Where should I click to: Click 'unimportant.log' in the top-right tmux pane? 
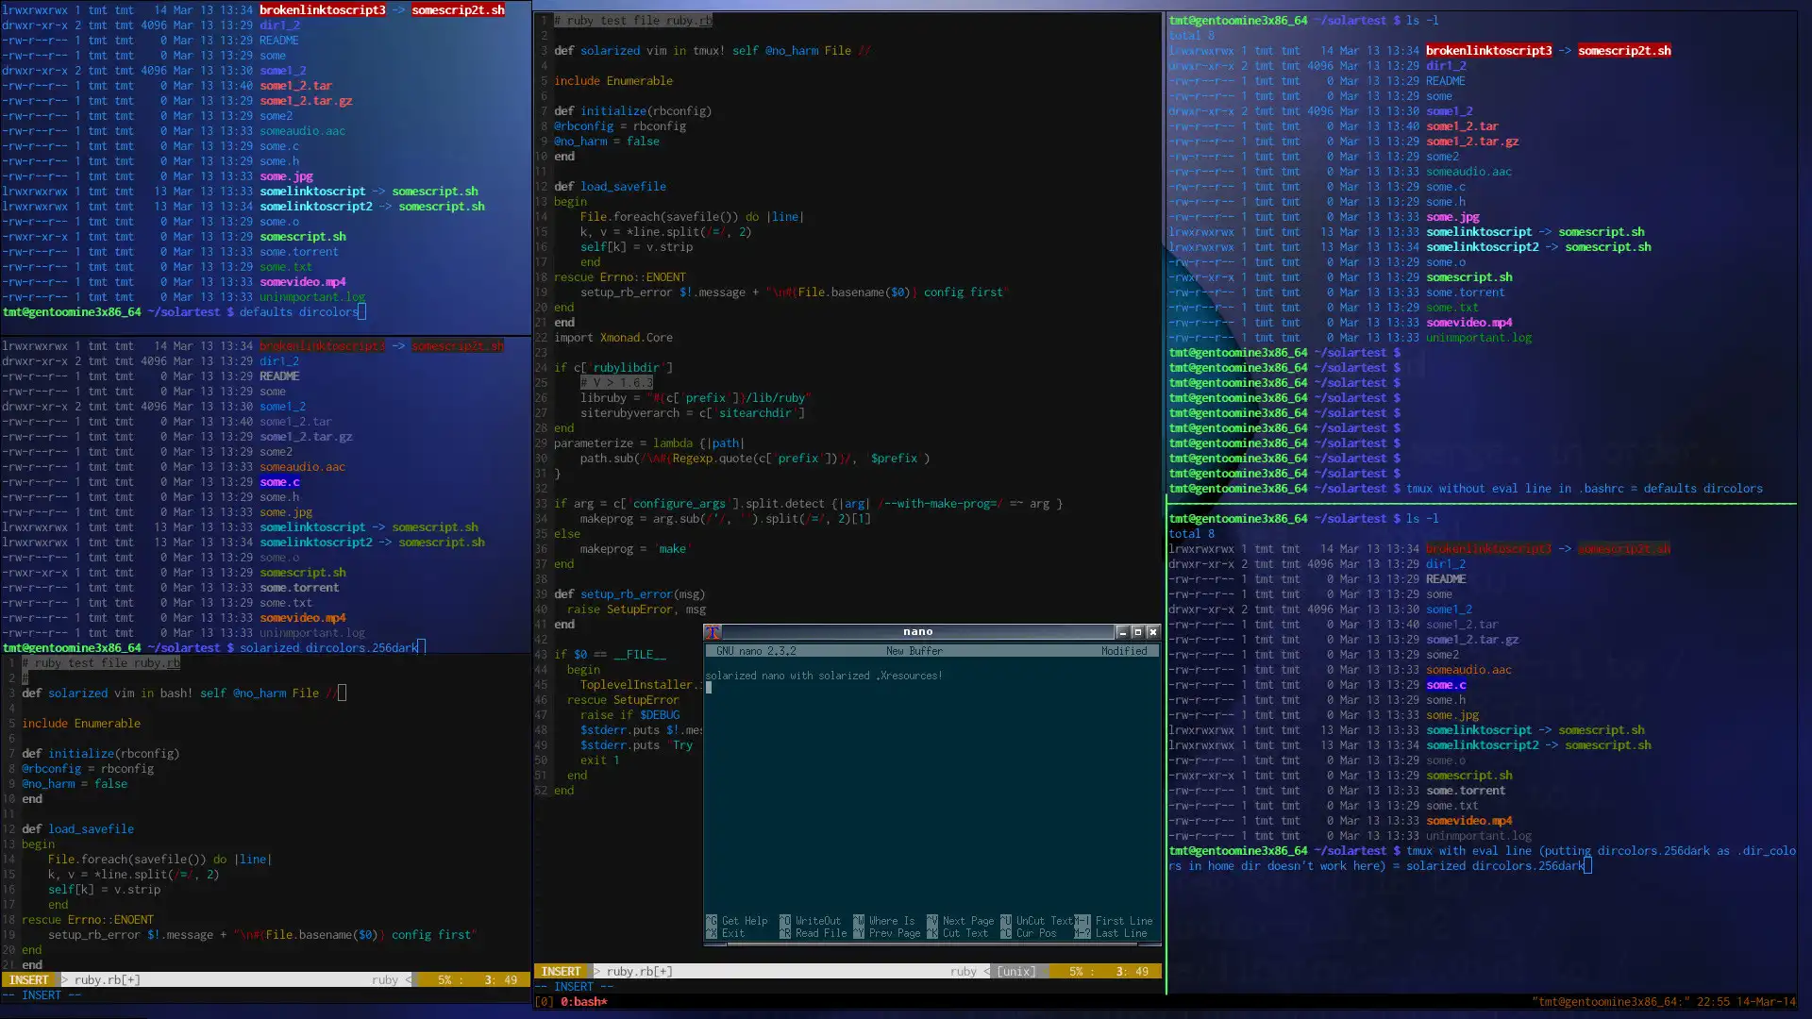click(1479, 338)
